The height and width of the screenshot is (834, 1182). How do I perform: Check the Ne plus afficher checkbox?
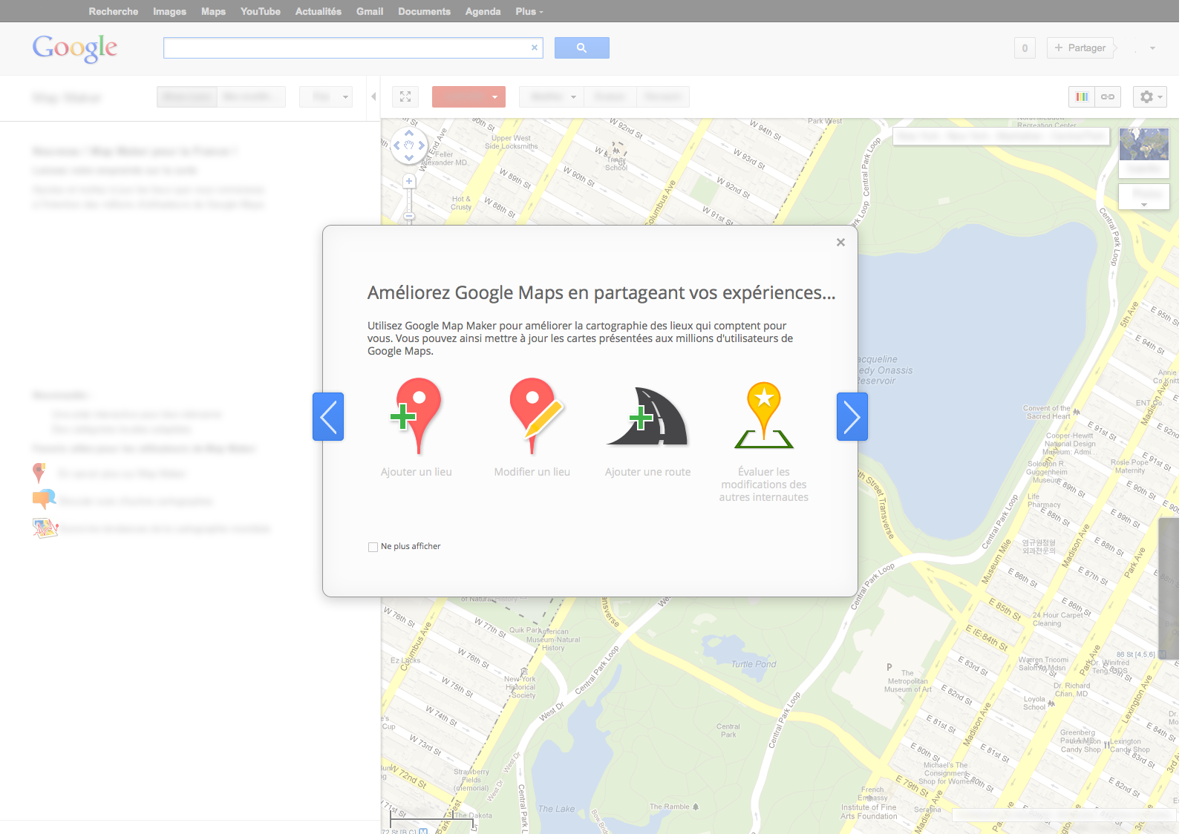click(x=373, y=547)
